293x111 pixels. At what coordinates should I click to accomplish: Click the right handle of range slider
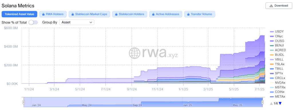point(263,102)
